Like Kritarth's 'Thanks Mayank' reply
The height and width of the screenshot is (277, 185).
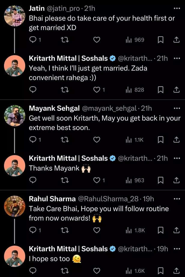tap(97, 180)
